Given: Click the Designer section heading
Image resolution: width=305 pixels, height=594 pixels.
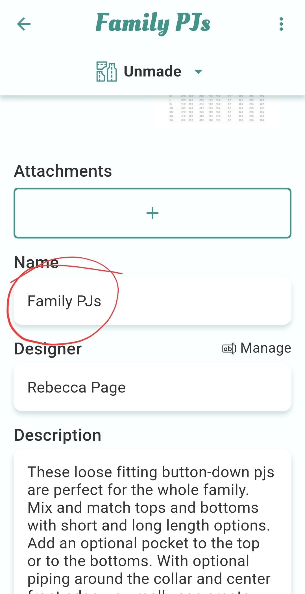Looking at the screenshot, I should (48, 349).
